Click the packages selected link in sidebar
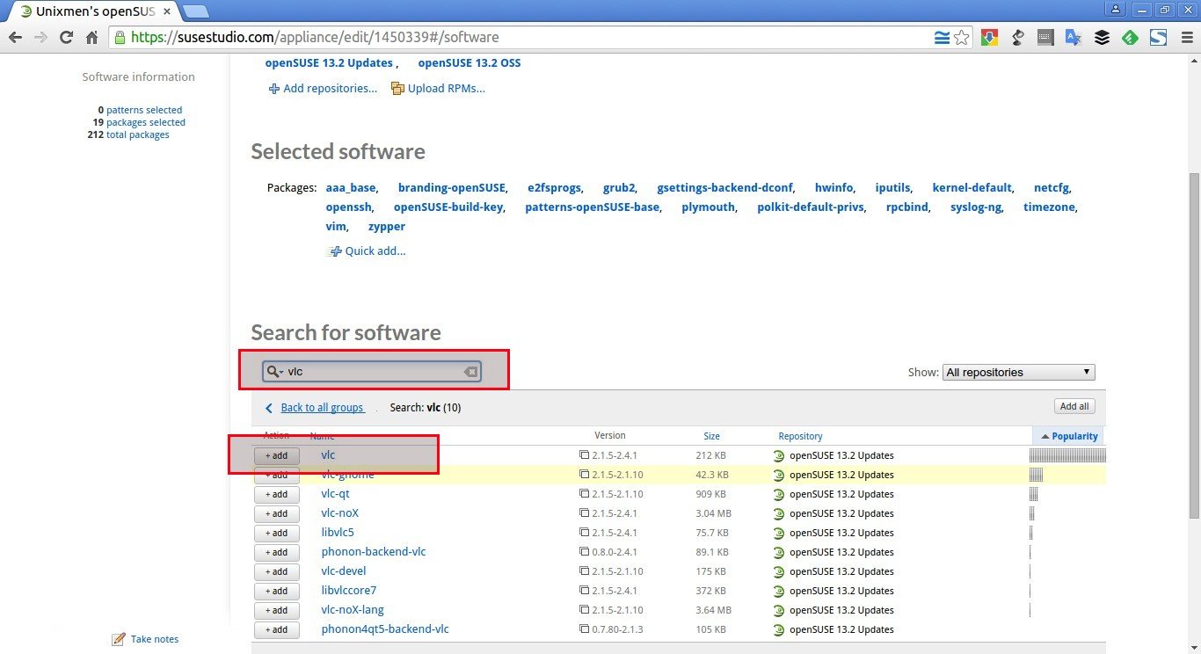The height and width of the screenshot is (654, 1201). 146,122
